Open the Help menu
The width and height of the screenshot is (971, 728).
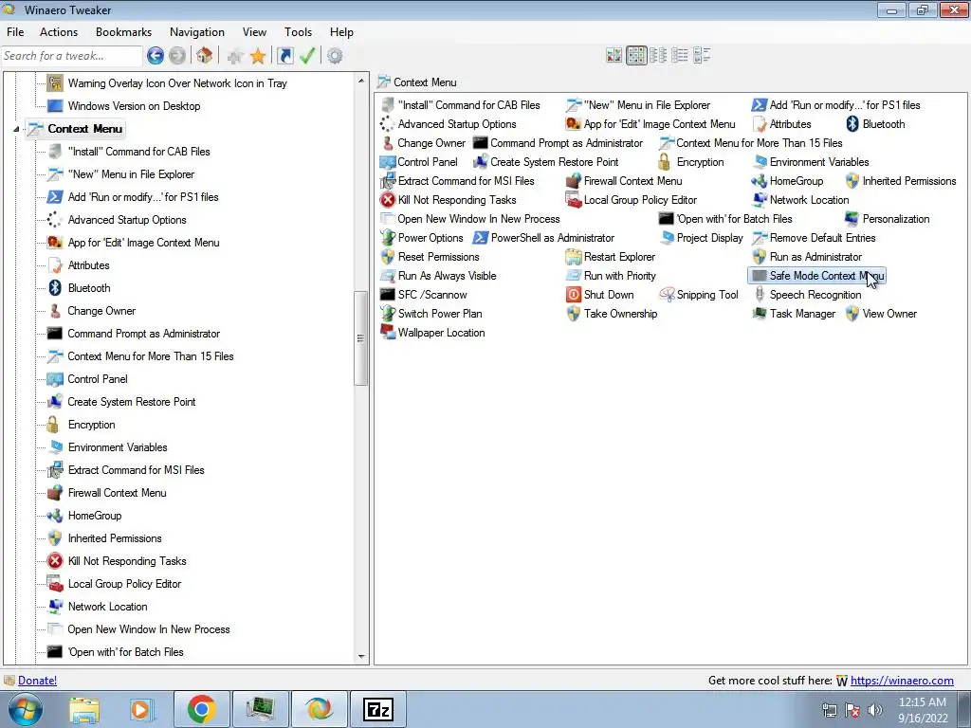(x=341, y=32)
